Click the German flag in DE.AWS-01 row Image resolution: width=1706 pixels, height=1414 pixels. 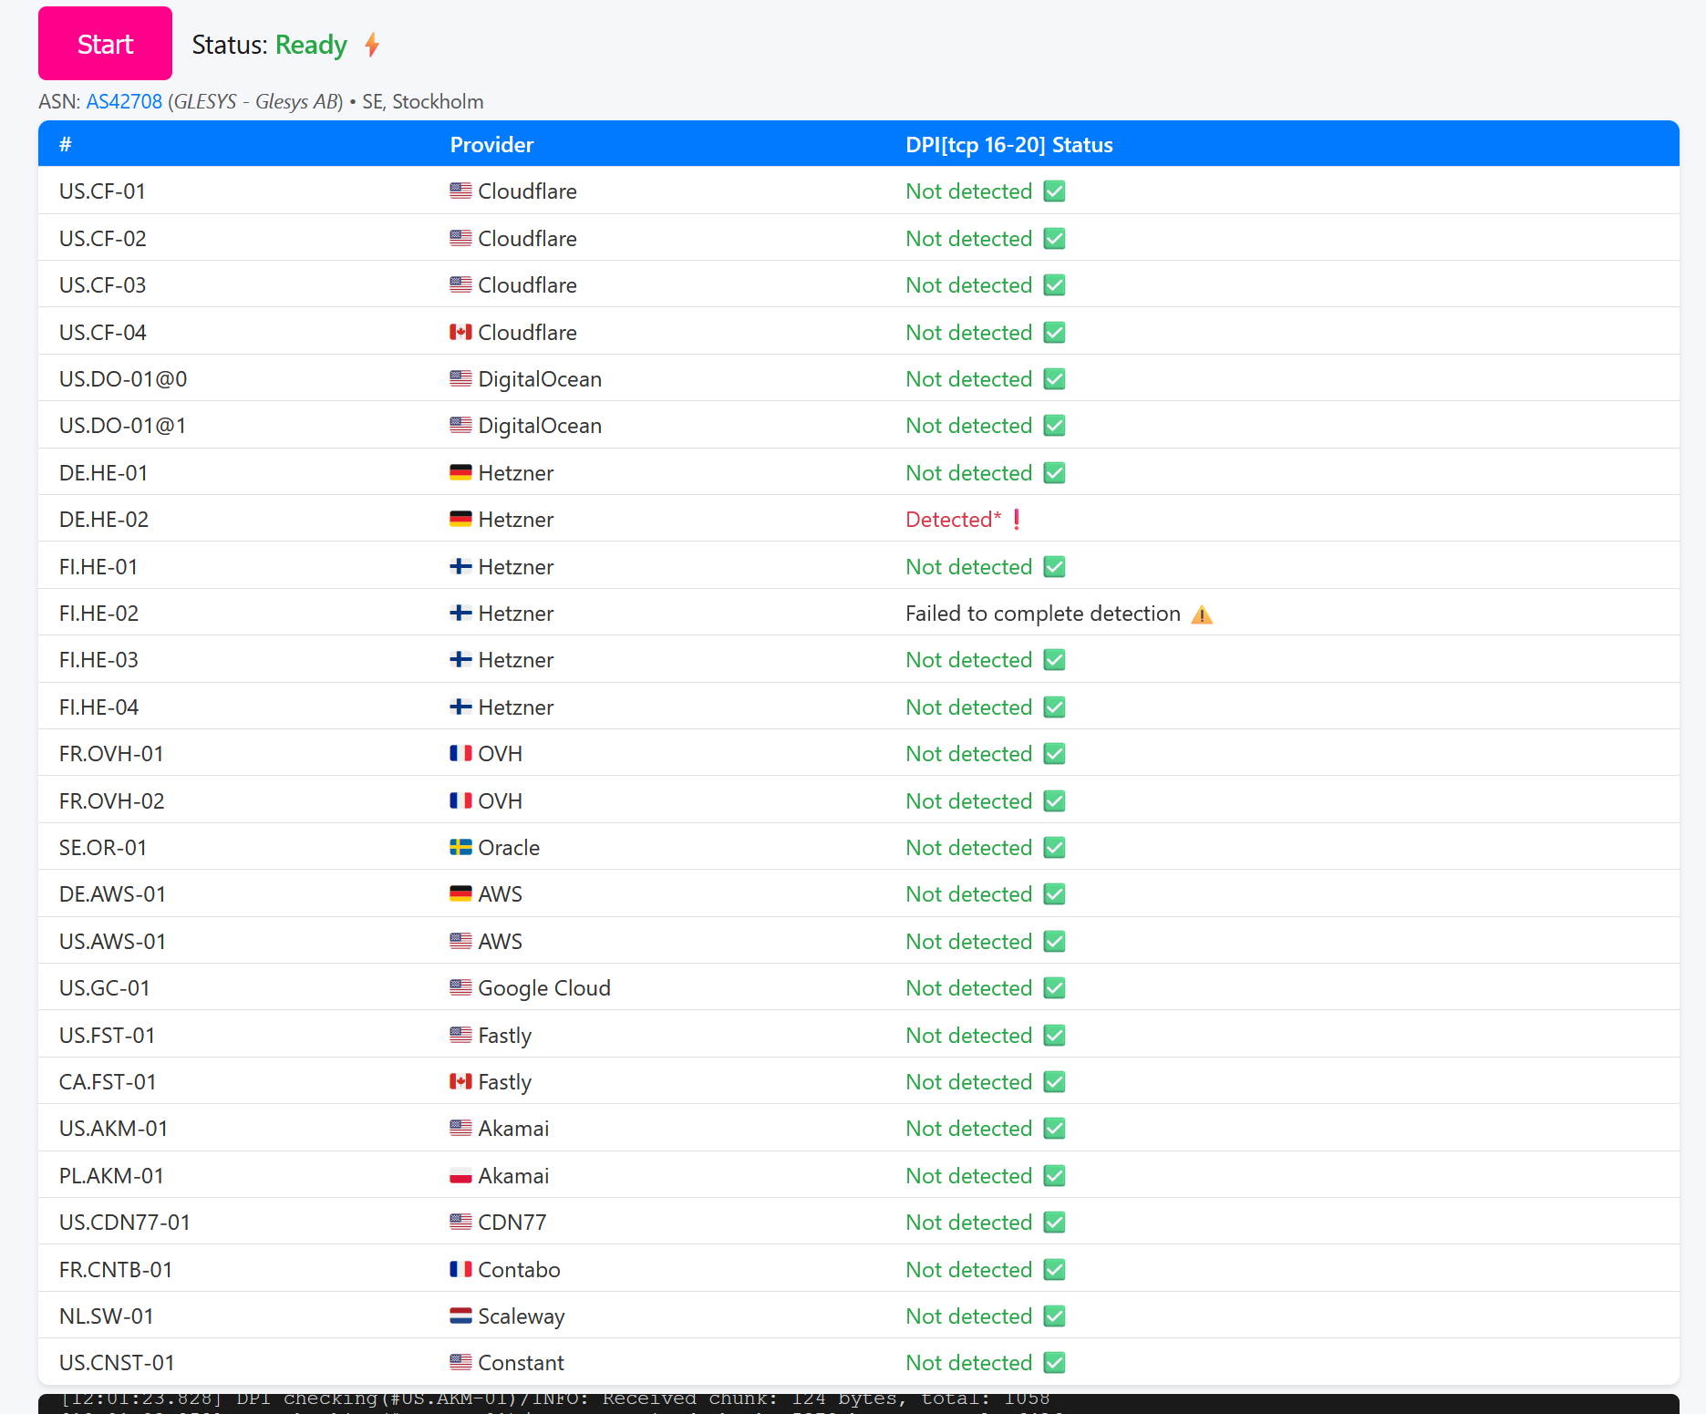tap(460, 893)
